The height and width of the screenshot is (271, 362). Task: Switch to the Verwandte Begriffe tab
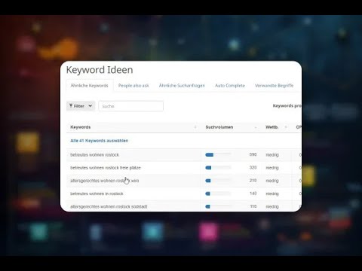pos(274,86)
